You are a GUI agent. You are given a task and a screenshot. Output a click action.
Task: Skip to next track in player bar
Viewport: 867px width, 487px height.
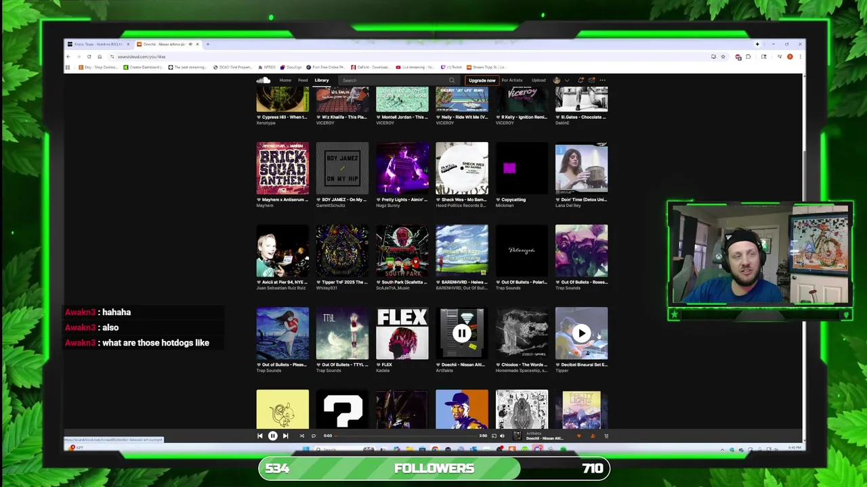pos(285,436)
